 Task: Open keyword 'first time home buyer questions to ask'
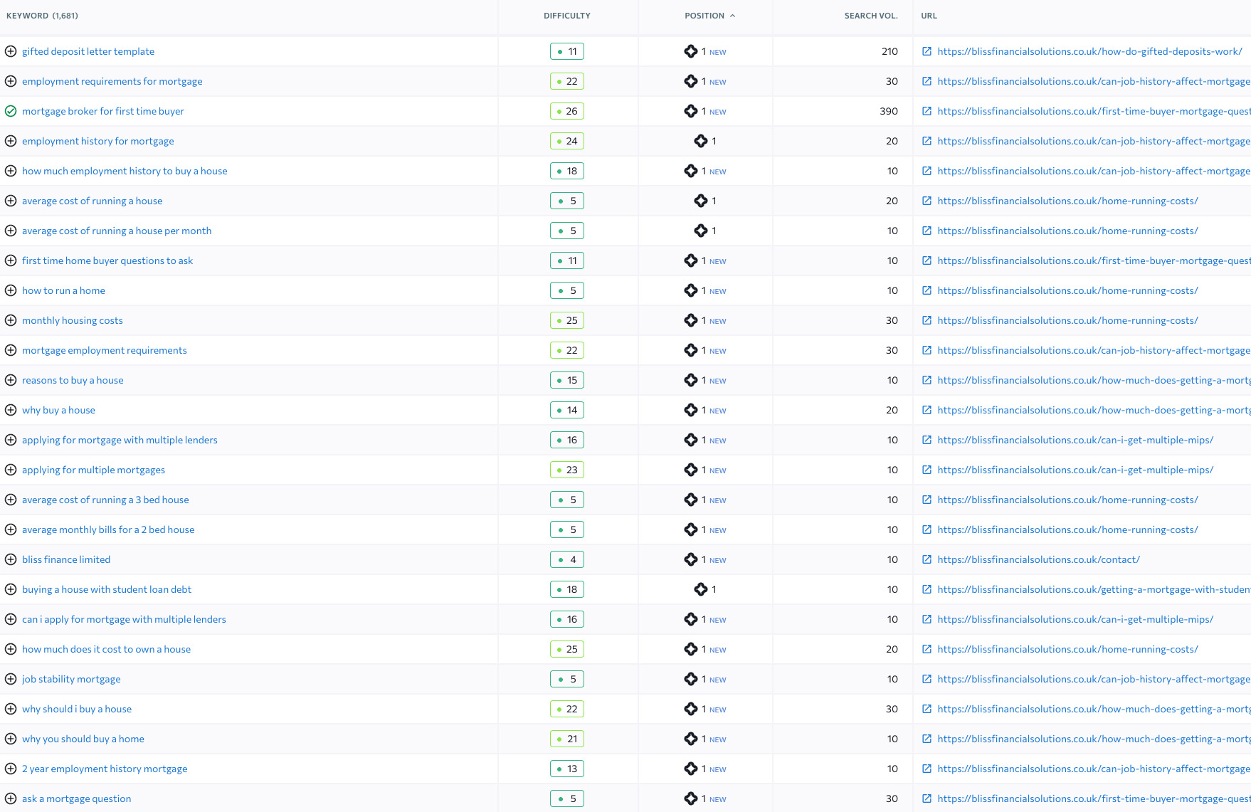point(107,260)
